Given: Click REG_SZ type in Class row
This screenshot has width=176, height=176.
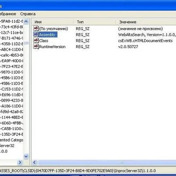Looking at the screenshot, I should coord(83,41).
